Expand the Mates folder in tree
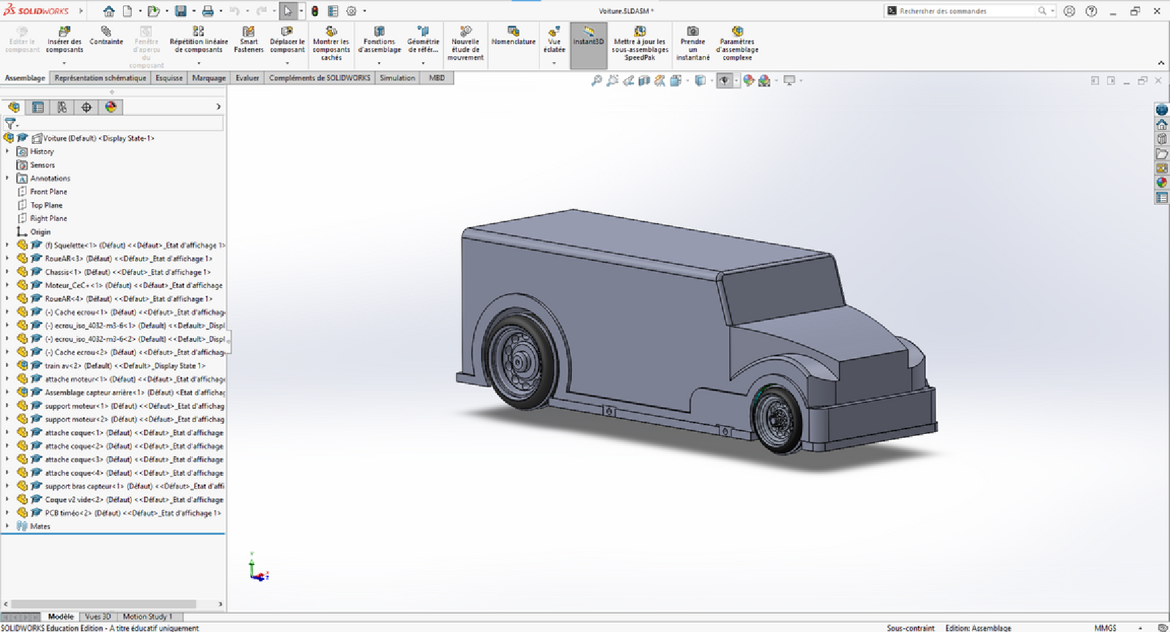The height and width of the screenshot is (632, 1170). pyautogui.click(x=7, y=526)
